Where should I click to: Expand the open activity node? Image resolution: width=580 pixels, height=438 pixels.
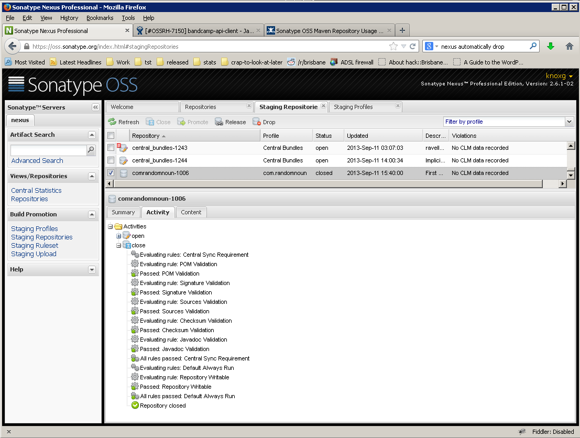coord(119,236)
